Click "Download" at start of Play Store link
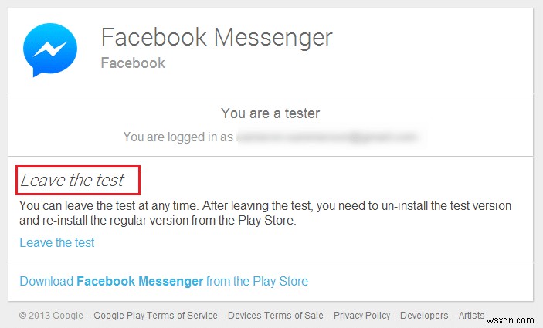 pos(46,281)
